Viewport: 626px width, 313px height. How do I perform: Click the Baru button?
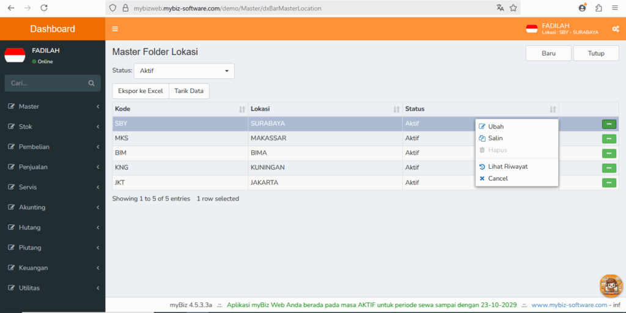[x=548, y=53]
